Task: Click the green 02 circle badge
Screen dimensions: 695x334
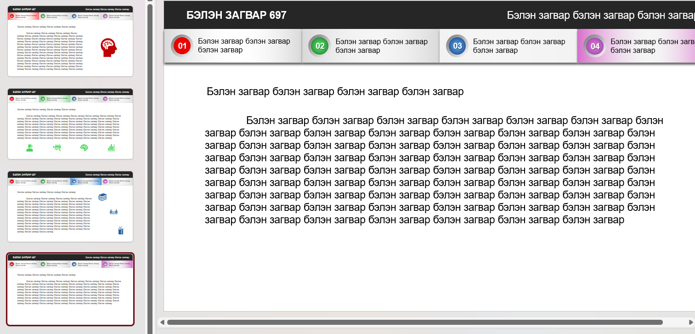Action: pyautogui.click(x=320, y=46)
